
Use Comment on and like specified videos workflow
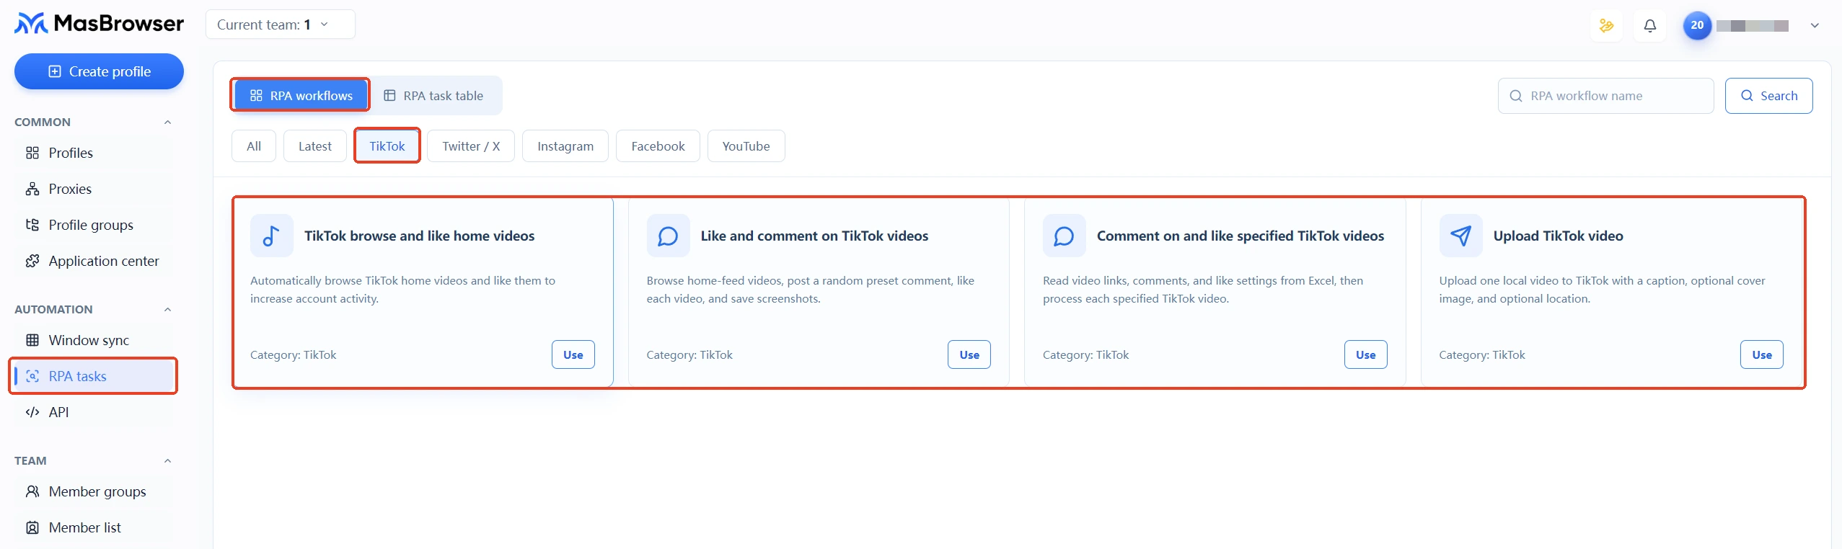[x=1366, y=354]
